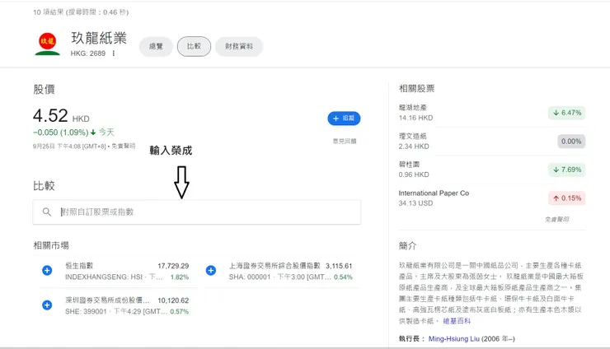
Task: Open related stock International Paper Co
Action: 492,198
